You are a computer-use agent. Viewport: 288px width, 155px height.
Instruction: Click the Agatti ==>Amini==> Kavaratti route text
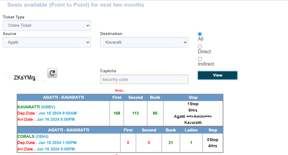click(x=193, y=119)
